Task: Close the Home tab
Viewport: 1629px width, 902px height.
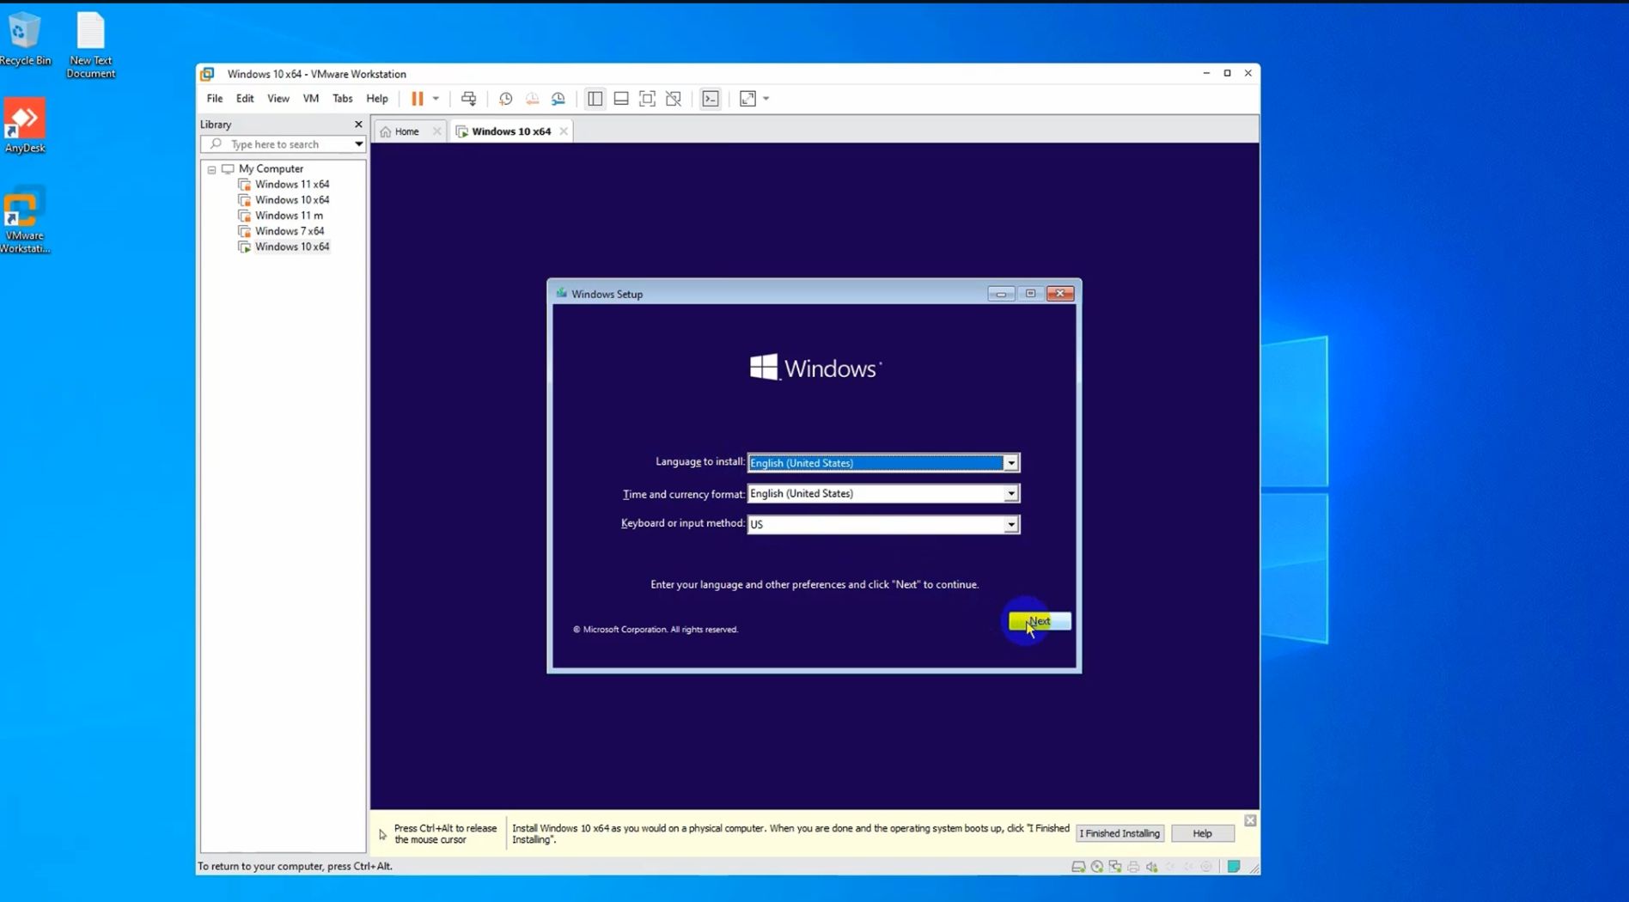Action: [x=436, y=131]
